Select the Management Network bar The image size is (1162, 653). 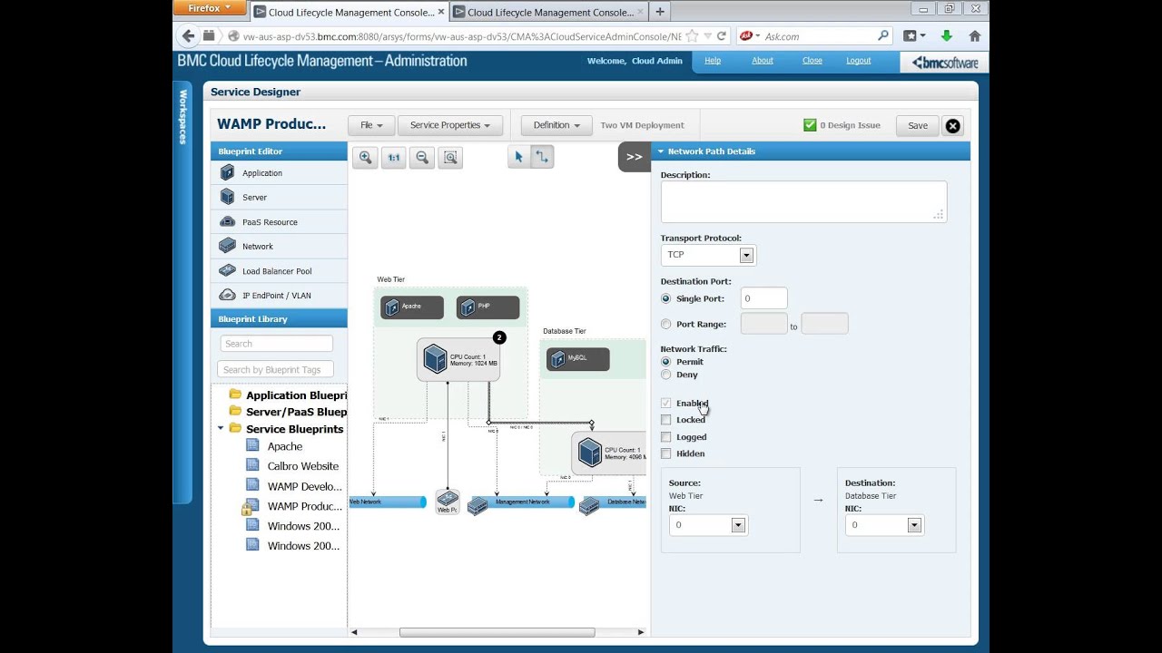pyautogui.click(x=522, y=502)
